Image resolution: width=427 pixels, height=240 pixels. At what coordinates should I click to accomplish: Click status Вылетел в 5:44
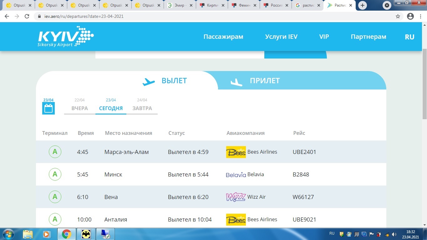188,175
